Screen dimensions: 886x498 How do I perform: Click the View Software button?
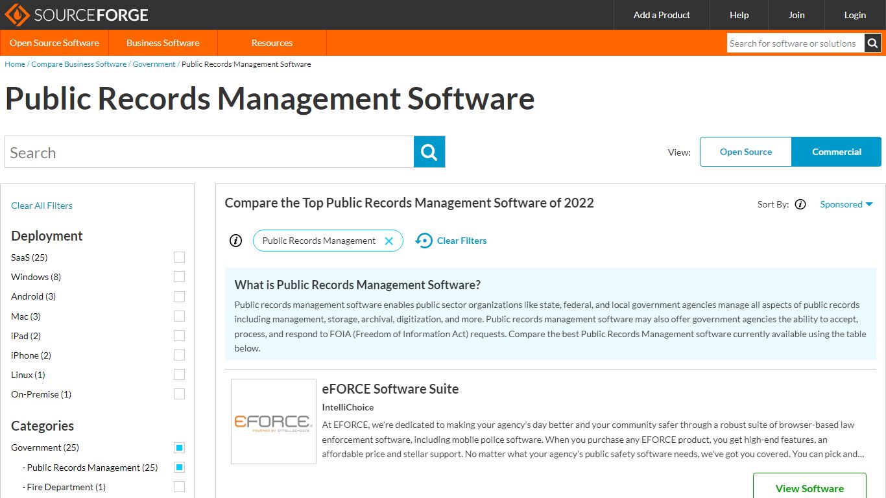click(x=809, y=486)
